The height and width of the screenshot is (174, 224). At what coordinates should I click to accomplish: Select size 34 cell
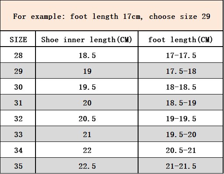coord(18,150)
